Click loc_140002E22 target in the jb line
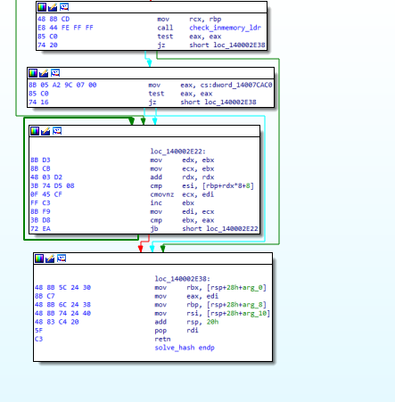395x402 pixels. [x=232, y=229]
